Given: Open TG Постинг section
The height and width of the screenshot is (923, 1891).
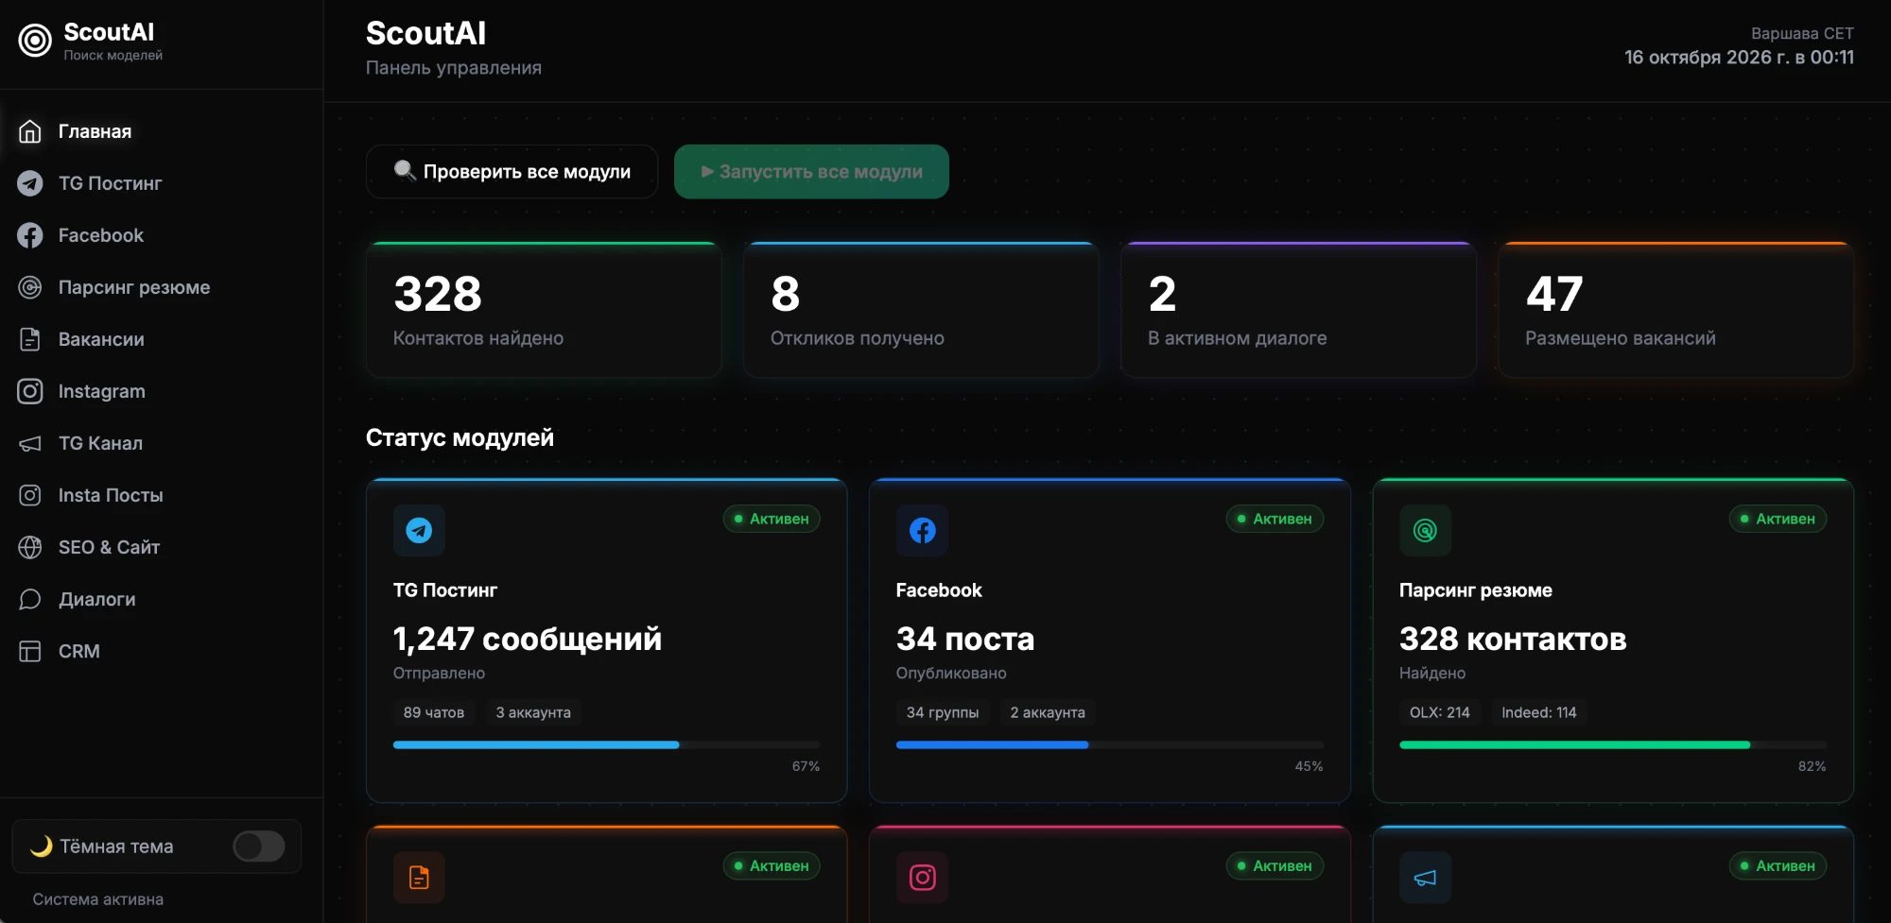Looking at the screenshot, I should coord(162,183).
